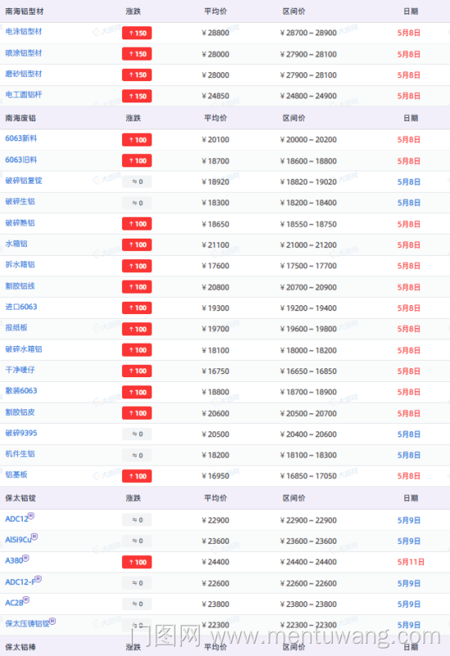Click the badge icon beside AC2B
The height and width of the screenshot is (656, 450).
coord(26,600)
